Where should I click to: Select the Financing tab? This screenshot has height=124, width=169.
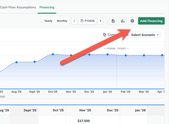47,7
